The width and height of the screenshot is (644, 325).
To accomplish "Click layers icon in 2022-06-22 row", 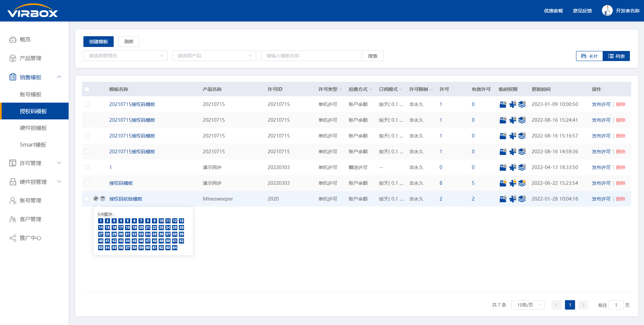I will [522, 183].
